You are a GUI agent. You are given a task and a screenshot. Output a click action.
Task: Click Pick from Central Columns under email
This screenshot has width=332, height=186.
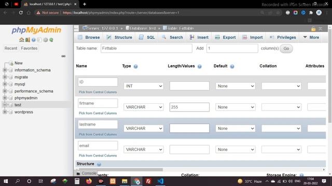pyautogui.click(x=98, y=156)
